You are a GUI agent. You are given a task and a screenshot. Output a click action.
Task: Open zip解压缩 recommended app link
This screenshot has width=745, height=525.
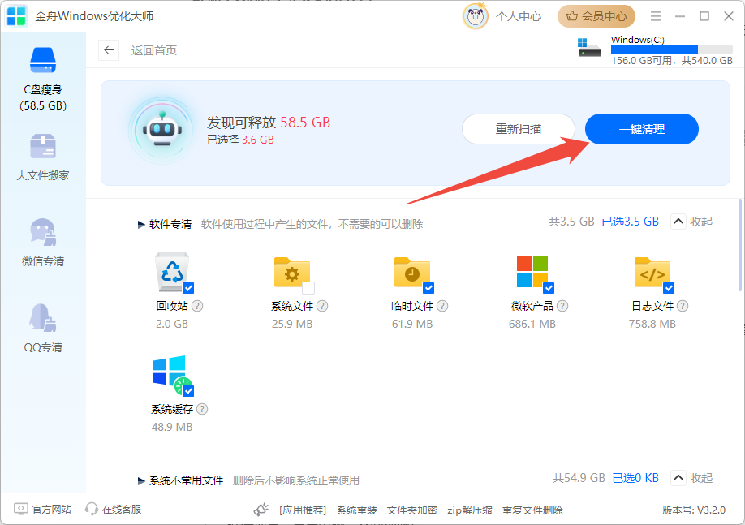click(x=469, y=510)
